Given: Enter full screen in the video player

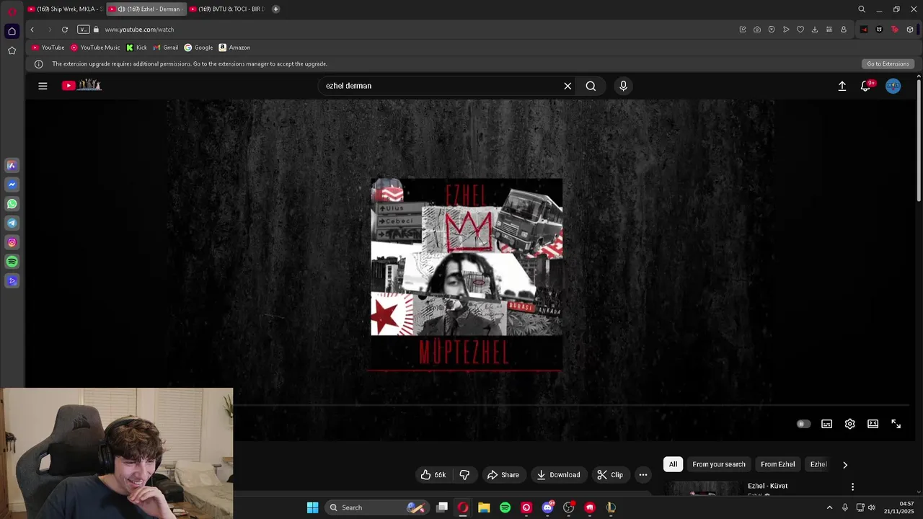Looking at the screenshot, I should (896, 424).
